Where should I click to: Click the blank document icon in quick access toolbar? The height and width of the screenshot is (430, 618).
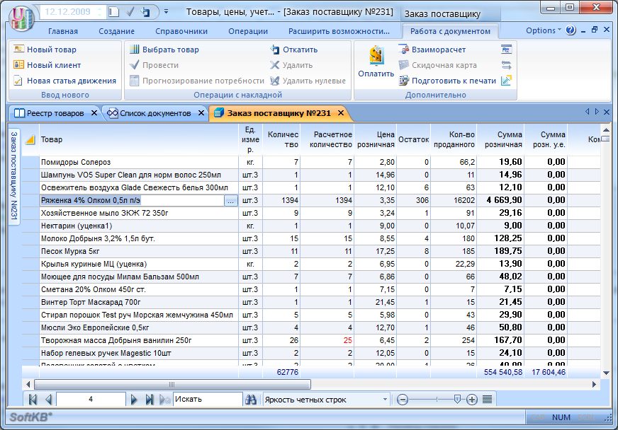point(114,12)
